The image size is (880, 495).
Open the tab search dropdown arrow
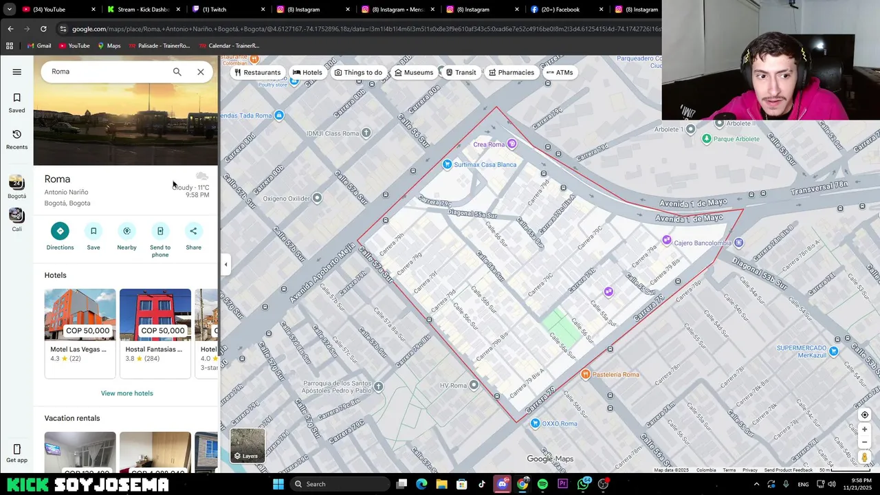tap(9, 10)
